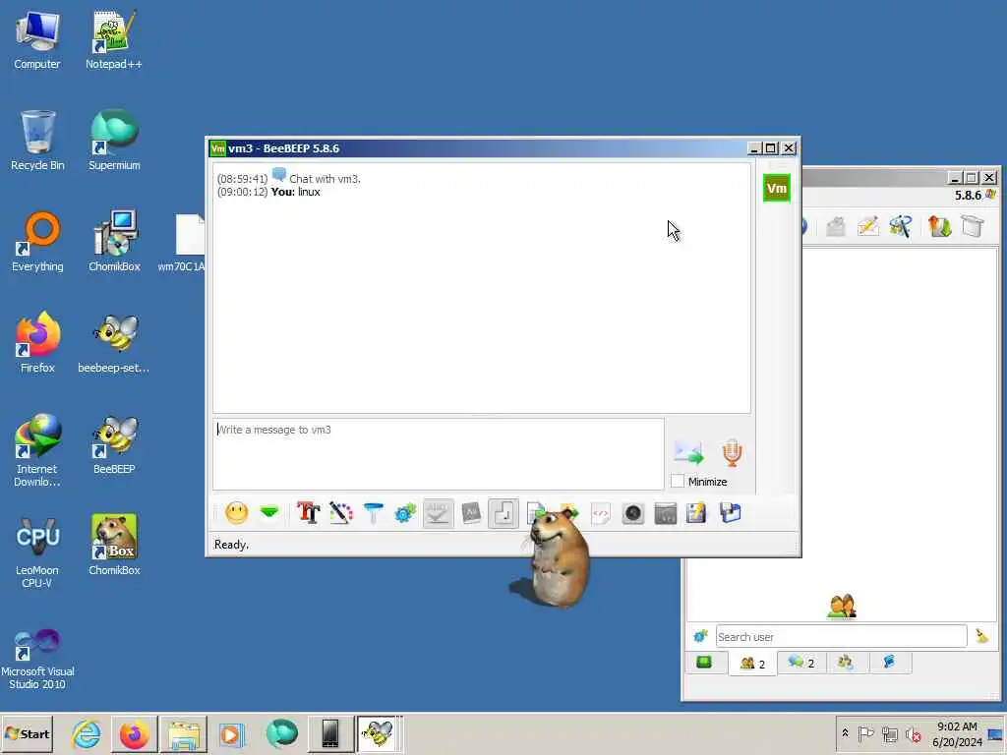Screen dimensions: 1007x755
Task: Click the BeeBEEP bee taskbar button
Action: tap(379, 733)
